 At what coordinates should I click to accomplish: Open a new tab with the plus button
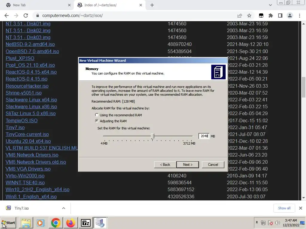tap(152, 5)
